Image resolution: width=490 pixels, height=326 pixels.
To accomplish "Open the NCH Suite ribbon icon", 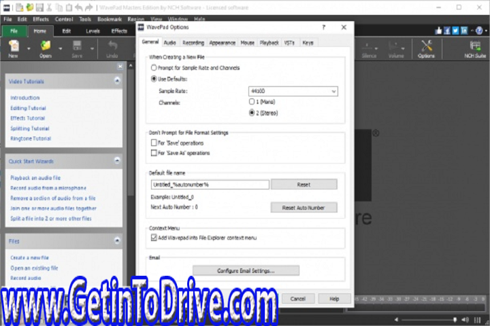I will click(475, 50).
